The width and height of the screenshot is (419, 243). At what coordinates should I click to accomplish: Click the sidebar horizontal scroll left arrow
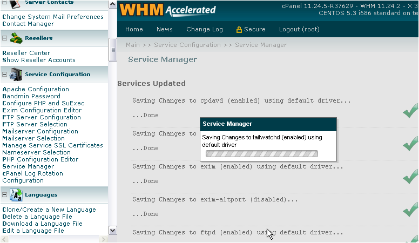[4, 239]
